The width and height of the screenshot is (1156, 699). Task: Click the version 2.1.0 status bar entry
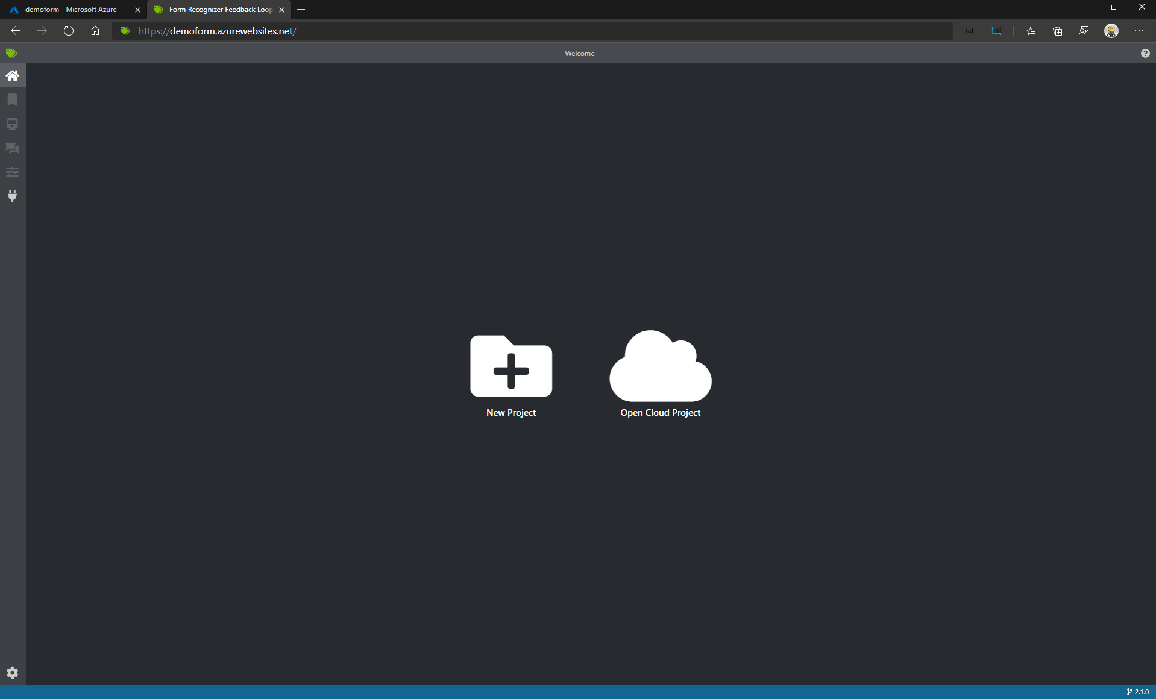tap(1137, 692)
